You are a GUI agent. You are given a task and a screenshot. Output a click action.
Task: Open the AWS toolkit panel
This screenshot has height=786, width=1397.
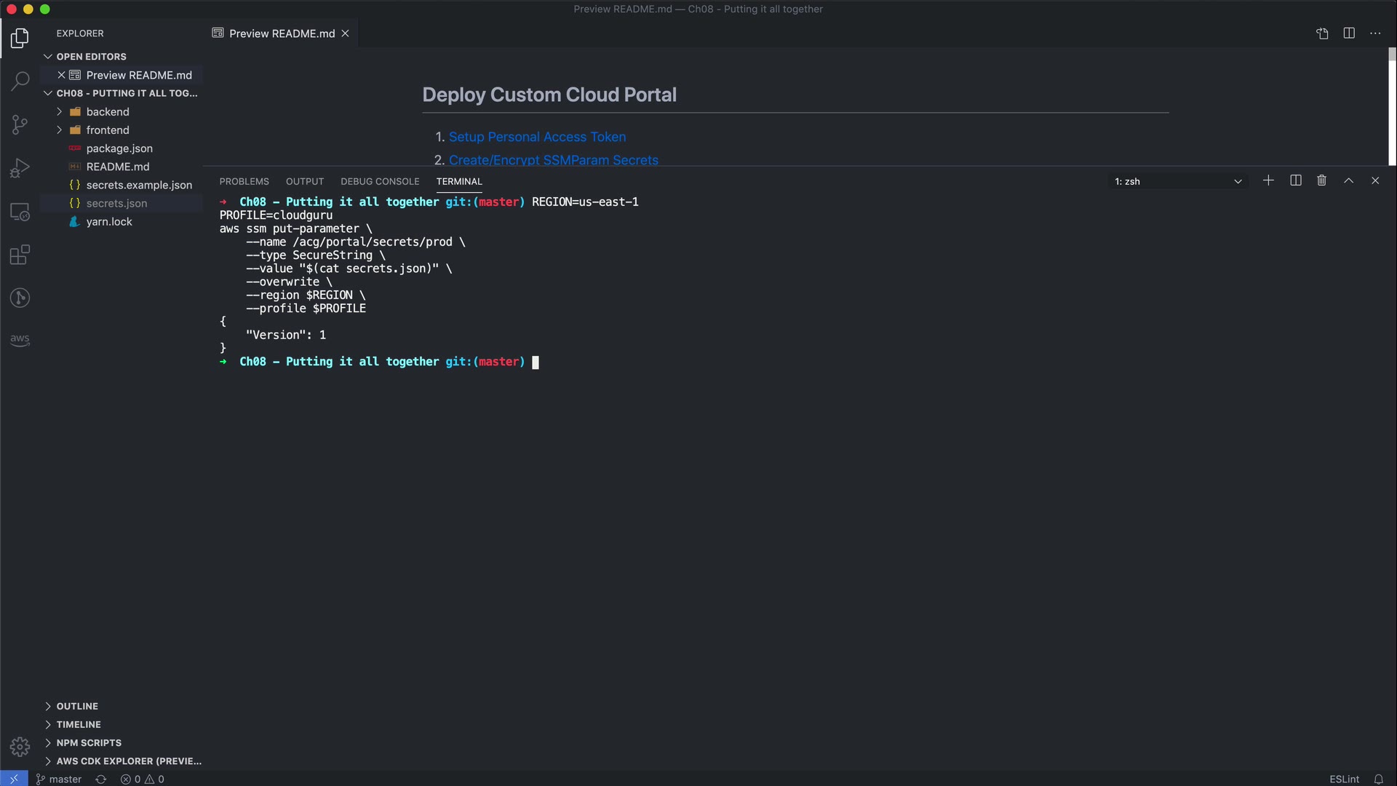tap(20, 339)
